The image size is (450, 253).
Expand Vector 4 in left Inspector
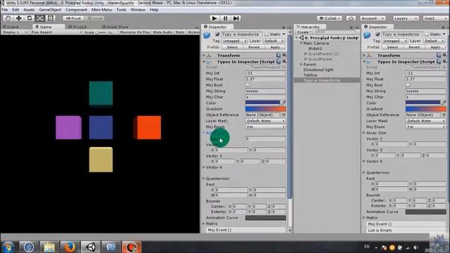click(x=204, y=167)
